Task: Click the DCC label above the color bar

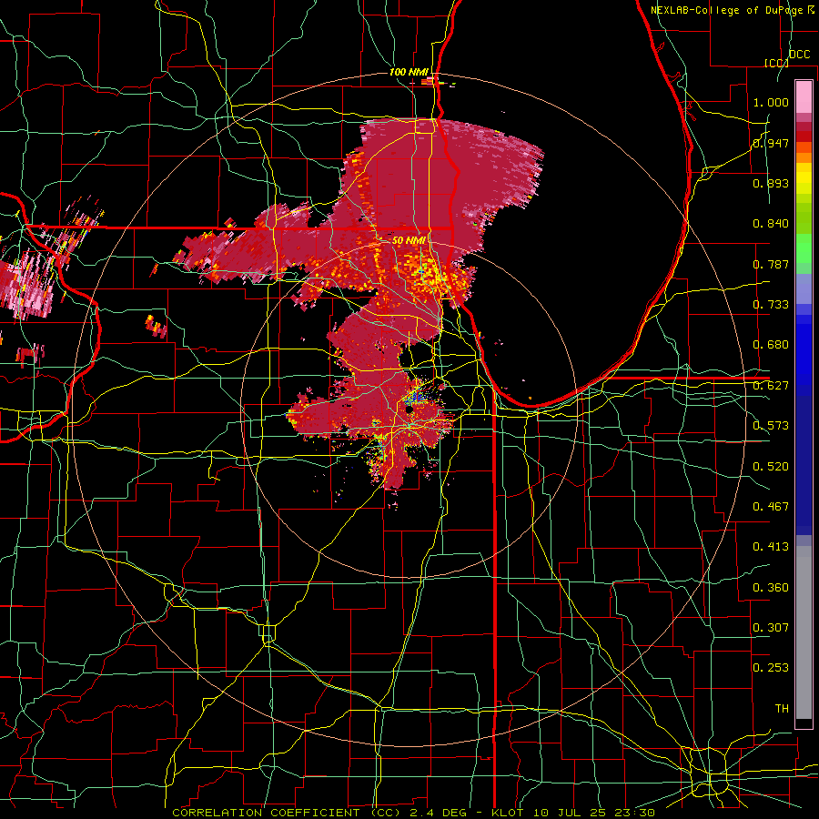Action: pos(799,55)
